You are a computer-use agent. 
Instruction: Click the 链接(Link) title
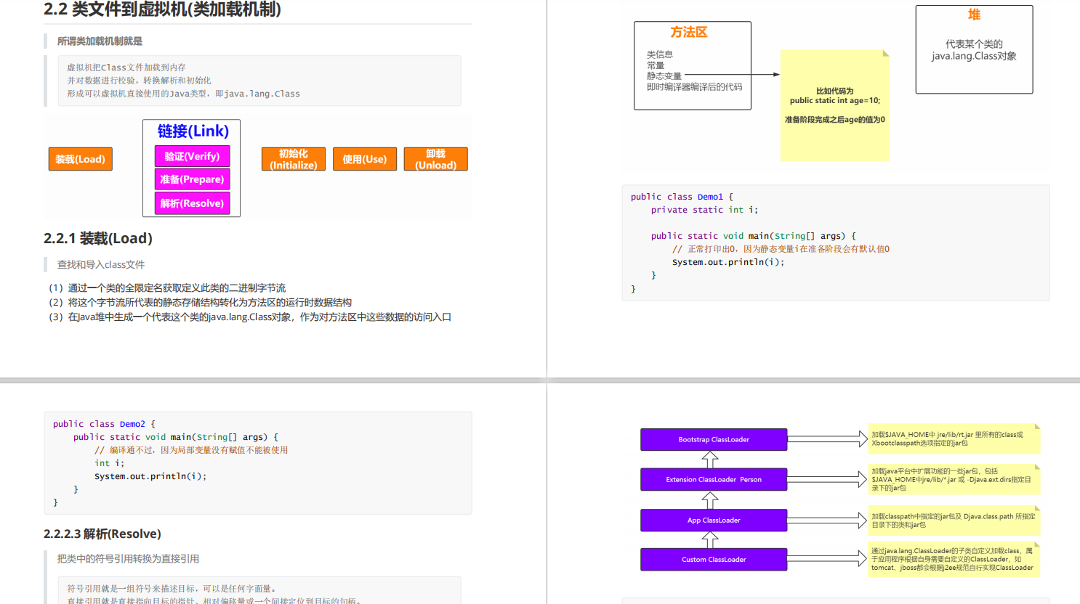tap(193, 131)
